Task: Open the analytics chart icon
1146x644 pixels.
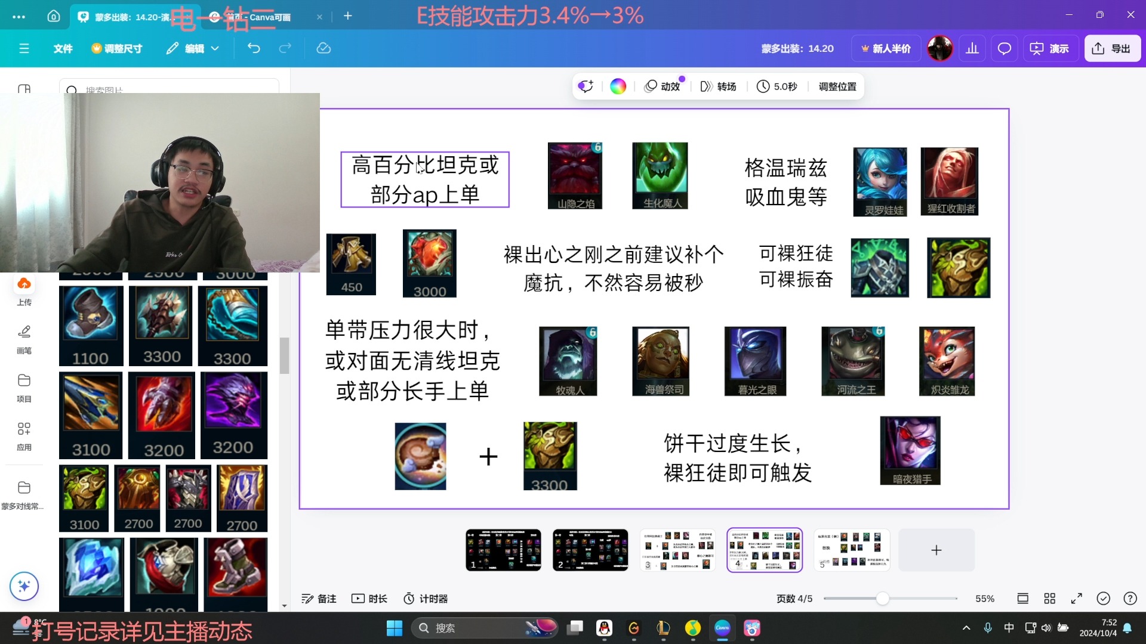Action: (972, 48)
